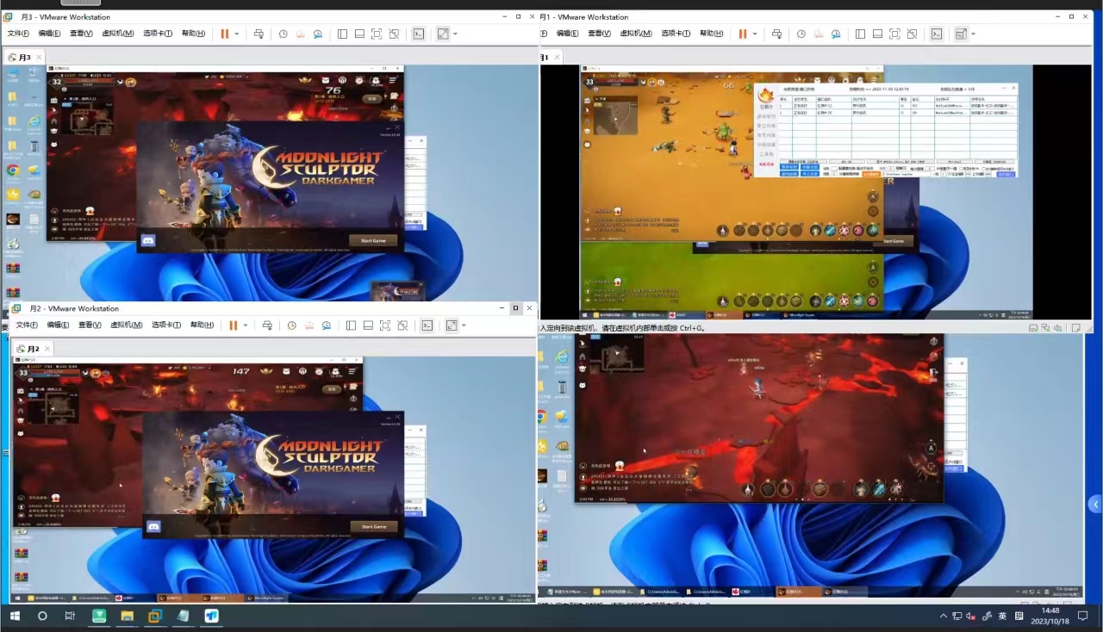
Task: Expand stretch mode dropdown arrow in 月1 toolbar
Action: click(973, 34)
